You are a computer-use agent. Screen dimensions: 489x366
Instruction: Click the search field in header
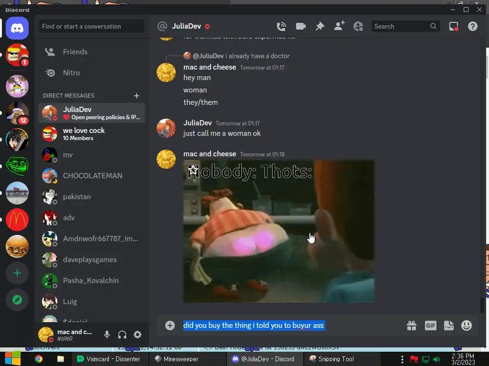(405, 27)
